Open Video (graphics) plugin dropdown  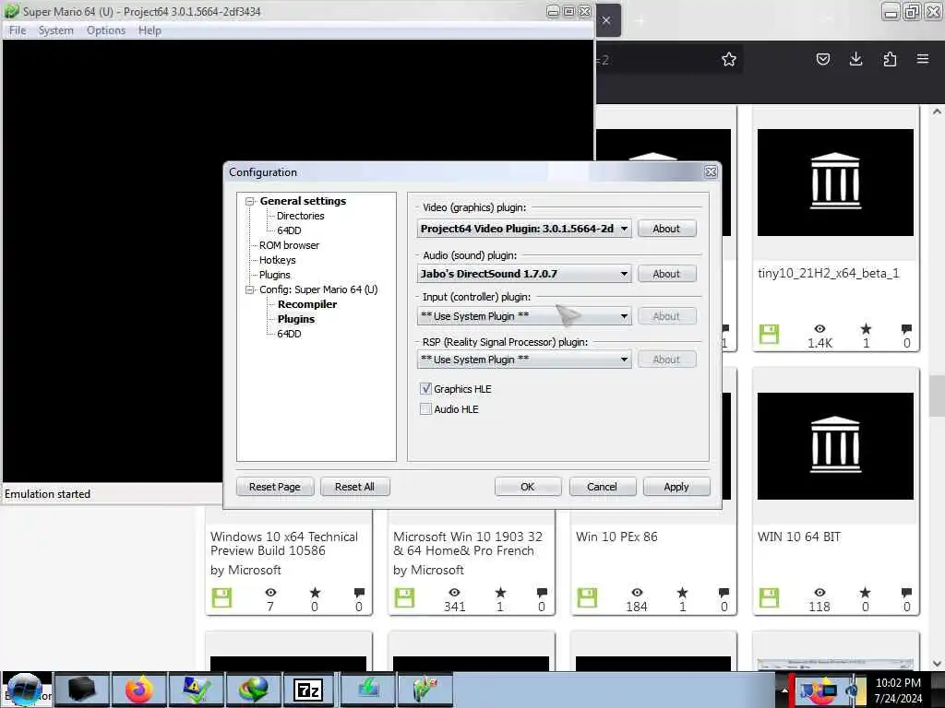coord(524,229)
